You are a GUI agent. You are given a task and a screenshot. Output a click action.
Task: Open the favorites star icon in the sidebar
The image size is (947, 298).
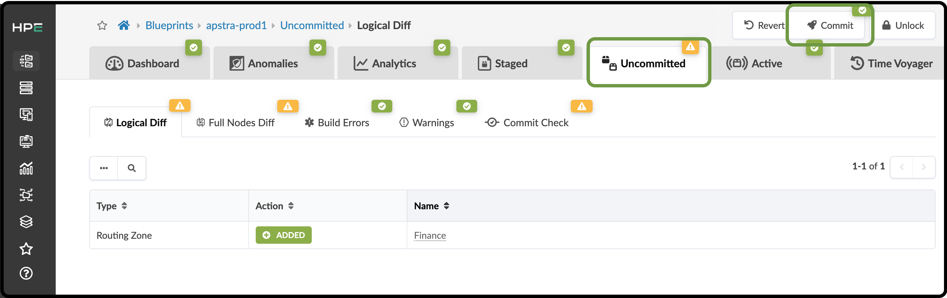(x=26, y=249)
